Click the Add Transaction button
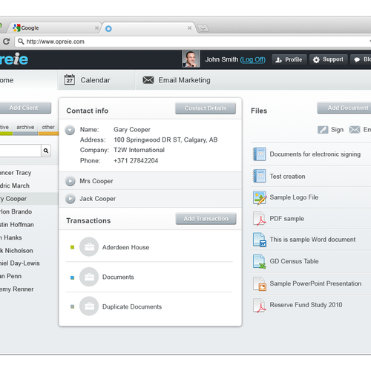 coord(206,219)
